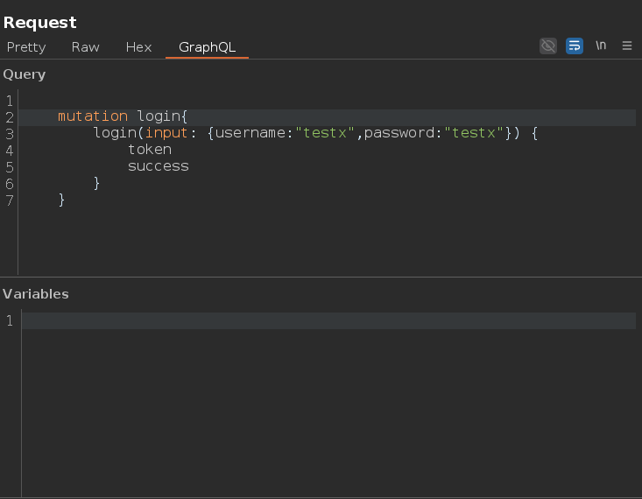642x499 pixels.
Task: Place cursor on the token field
Action: tap(150, 150)
